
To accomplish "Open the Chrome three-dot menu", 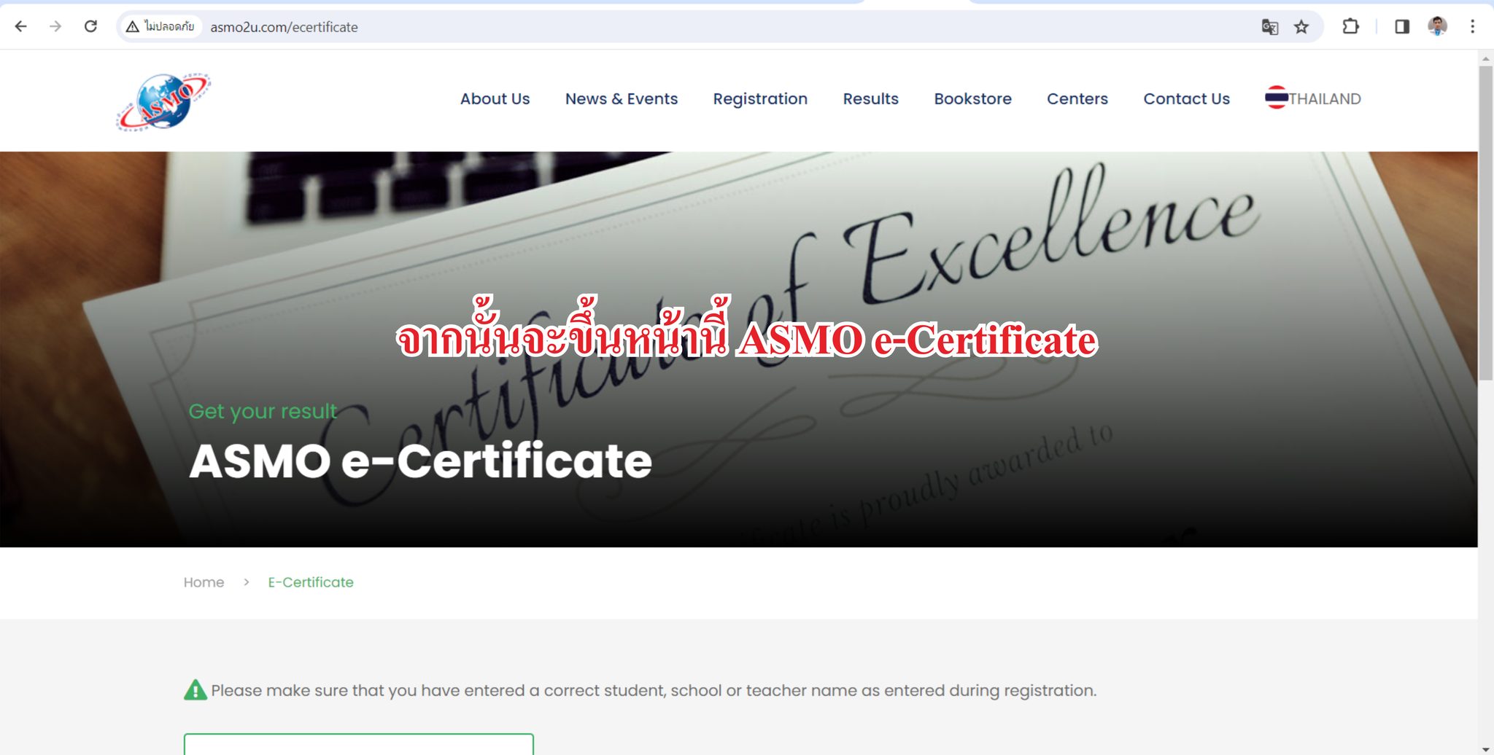I will click(1472, 27).
